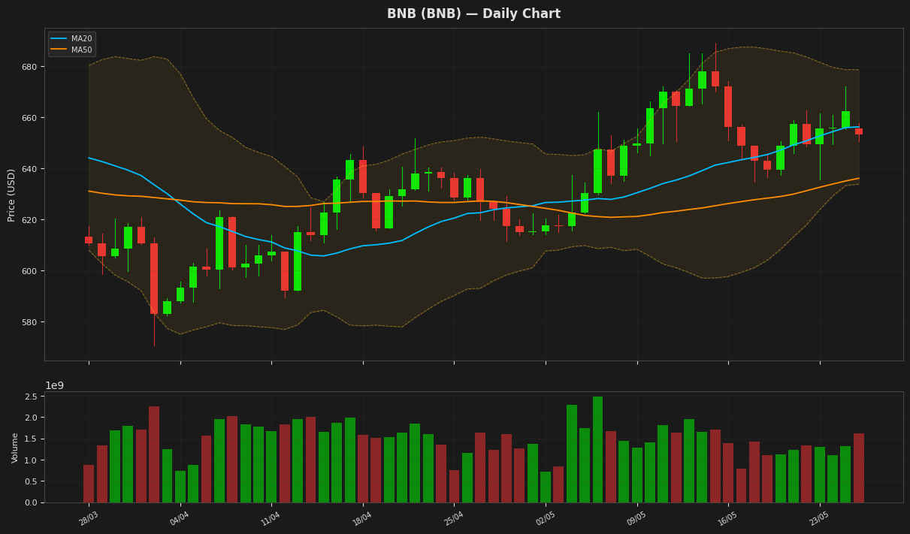Viewport: 910px width, 534px height.
Task: Click the last red volume bar on the right
Action: (x=859, y=468)
